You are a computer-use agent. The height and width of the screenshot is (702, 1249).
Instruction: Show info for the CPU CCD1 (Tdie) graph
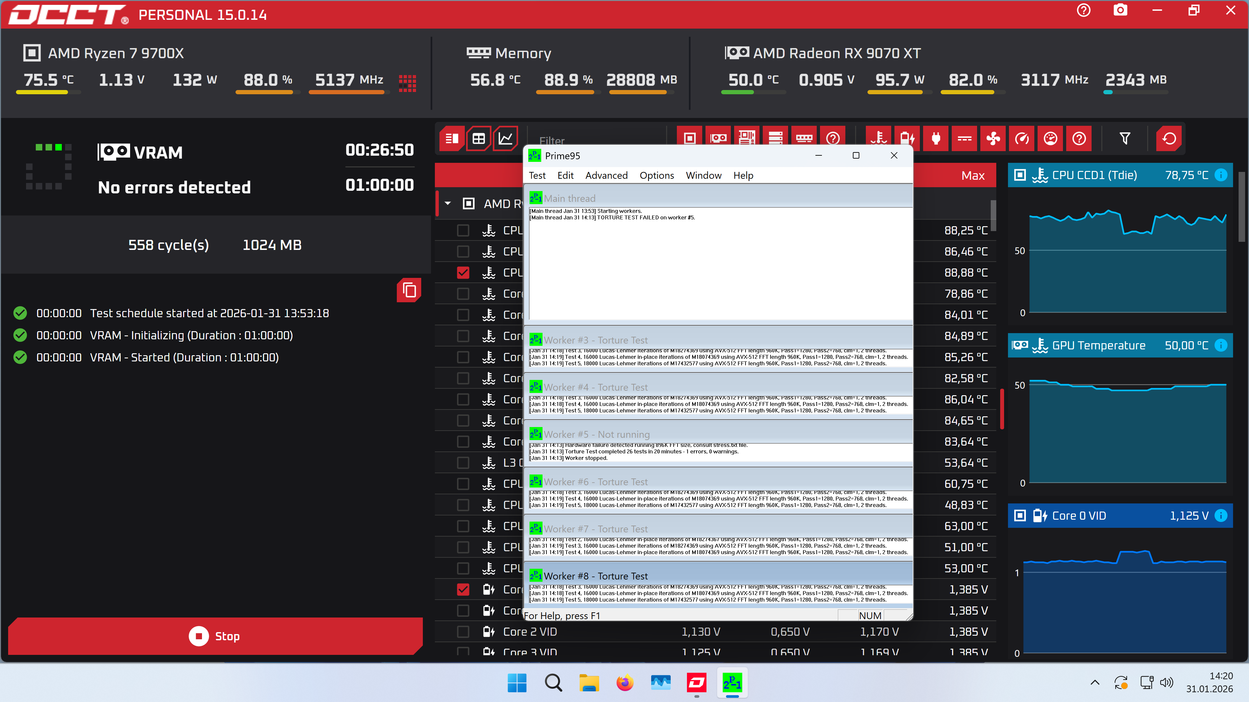[x=1221, y=175]
